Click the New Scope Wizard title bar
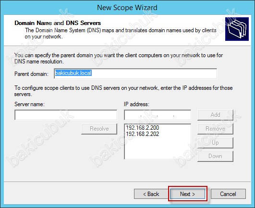The width and height of the screenshot is (255, 208). [127, 8]
